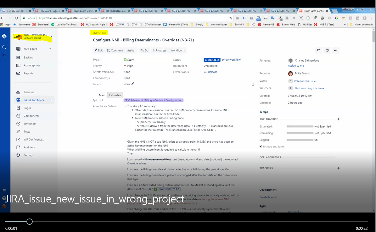Click Start watching this issue
Viewport: 376px width, 232px height.
coord(309,88)
